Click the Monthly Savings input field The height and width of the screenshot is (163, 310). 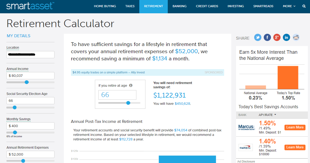[31, 126]
